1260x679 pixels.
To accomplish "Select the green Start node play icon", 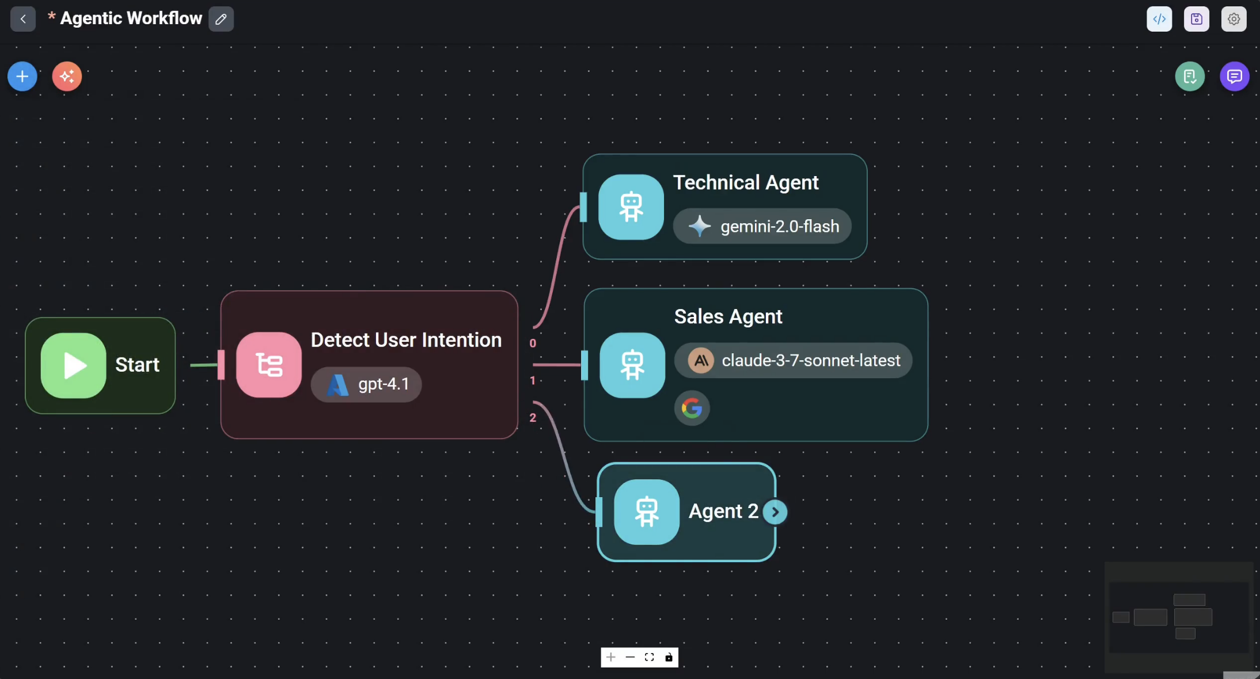I will click(74, 365).
